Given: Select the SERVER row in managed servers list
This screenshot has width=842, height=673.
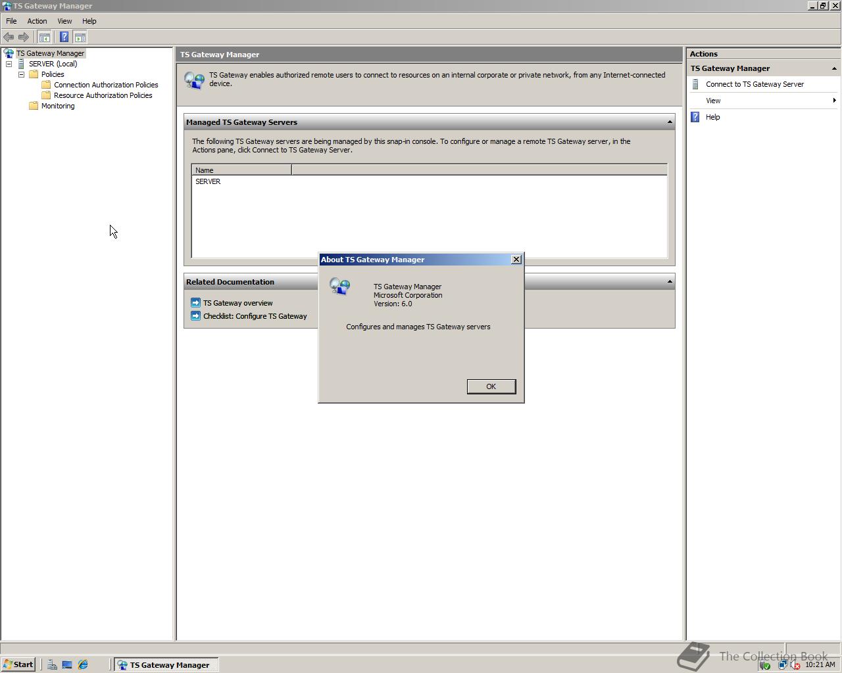Looking at the screenshot, I should [x=430, y=181].
